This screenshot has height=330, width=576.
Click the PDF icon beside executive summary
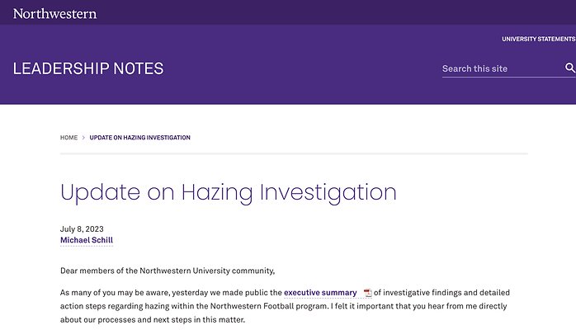pyautogui.click(x=367, y=293)
